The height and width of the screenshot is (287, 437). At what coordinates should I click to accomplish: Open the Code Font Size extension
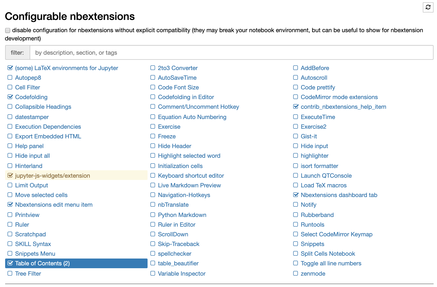178,87
